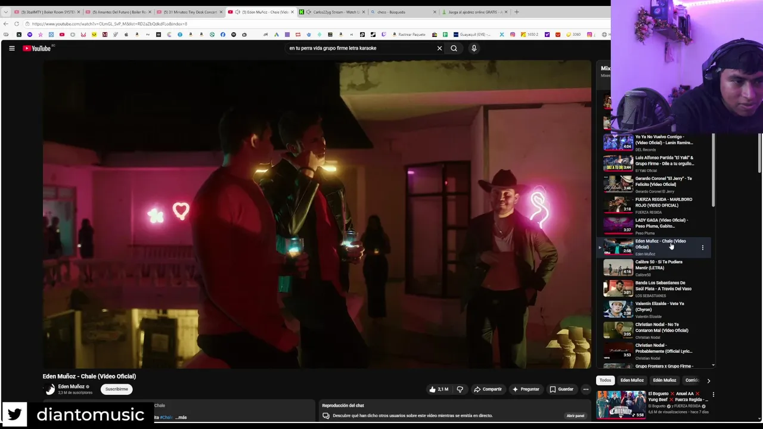763x429 pixels.
Task: Open El Bogueto Anuel AA recommended video thumbnail
Action: (621, 405)
